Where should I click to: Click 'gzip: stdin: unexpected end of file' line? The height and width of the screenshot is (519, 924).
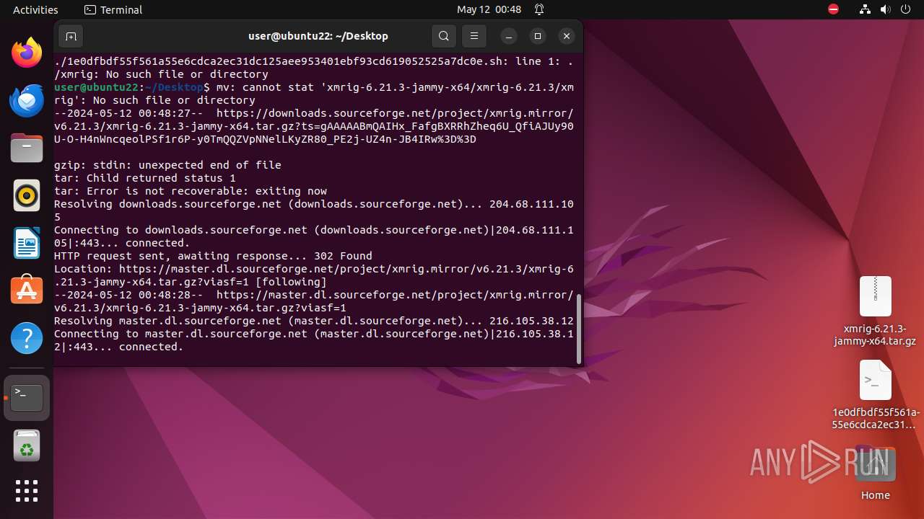167,165
